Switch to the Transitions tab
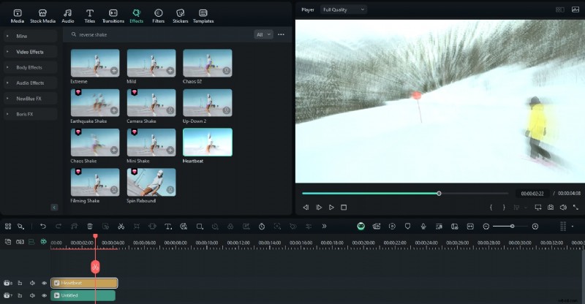The image size is (585, 304). pyautogui.click(x=113, y=15)
